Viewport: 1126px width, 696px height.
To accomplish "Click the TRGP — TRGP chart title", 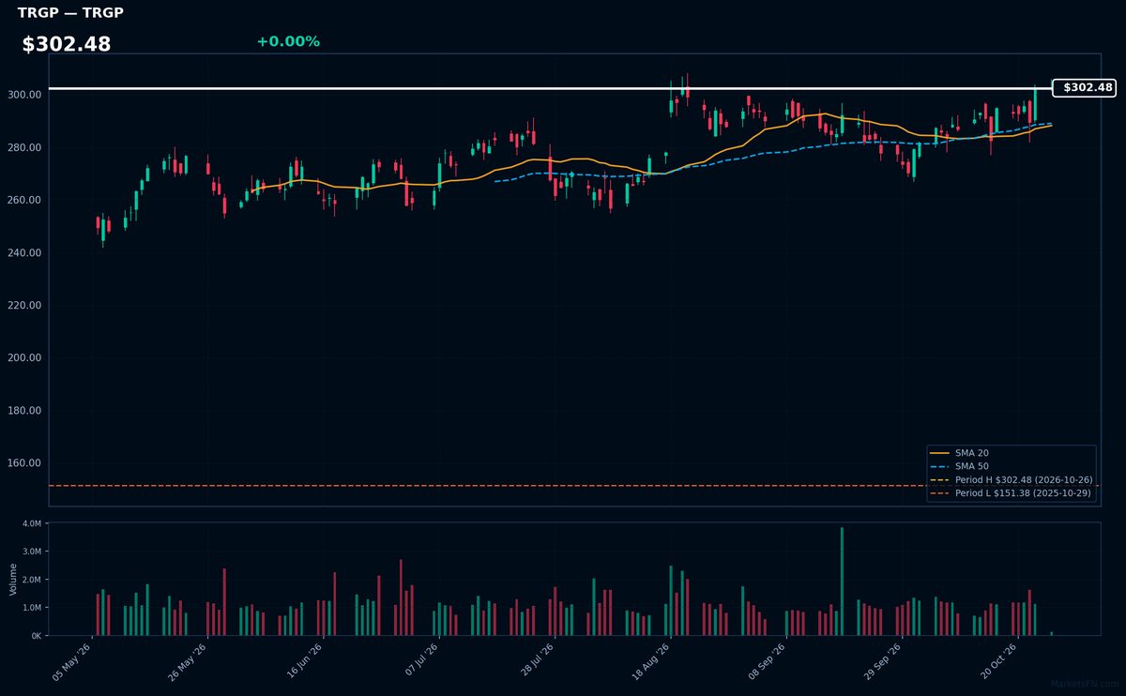I will [x=70, y=13].
